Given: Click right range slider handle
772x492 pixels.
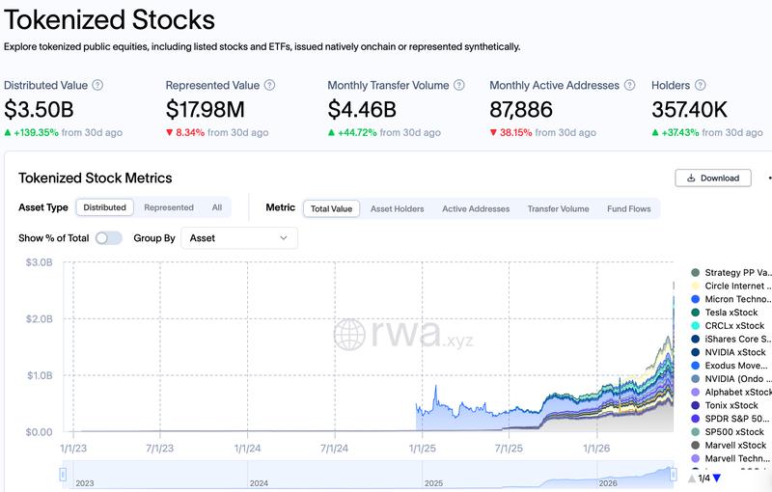Looking at the screenshot, I should [674, 475].
